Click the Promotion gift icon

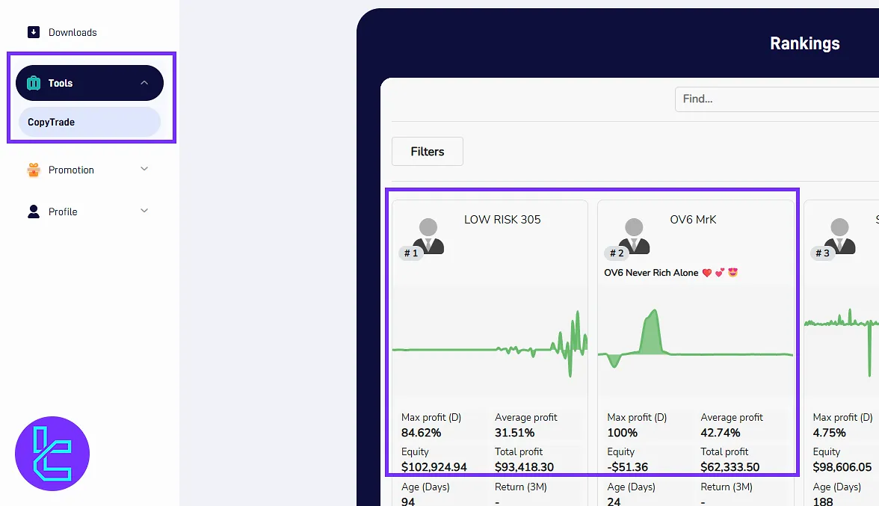tap(34, 170)
